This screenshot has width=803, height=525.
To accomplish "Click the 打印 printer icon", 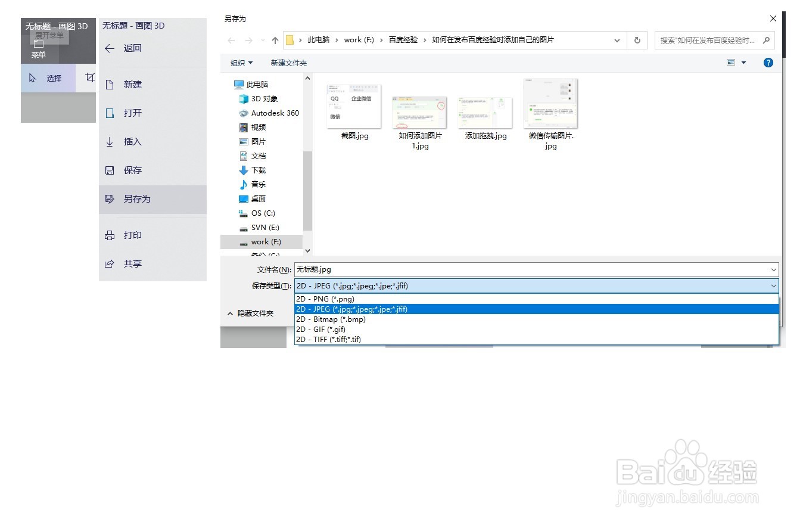I will [x=110, y=235].
